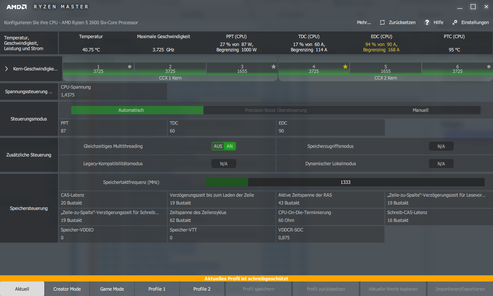Click the write-protected profile notice bar
493x296 pixels.
(247, 278)
